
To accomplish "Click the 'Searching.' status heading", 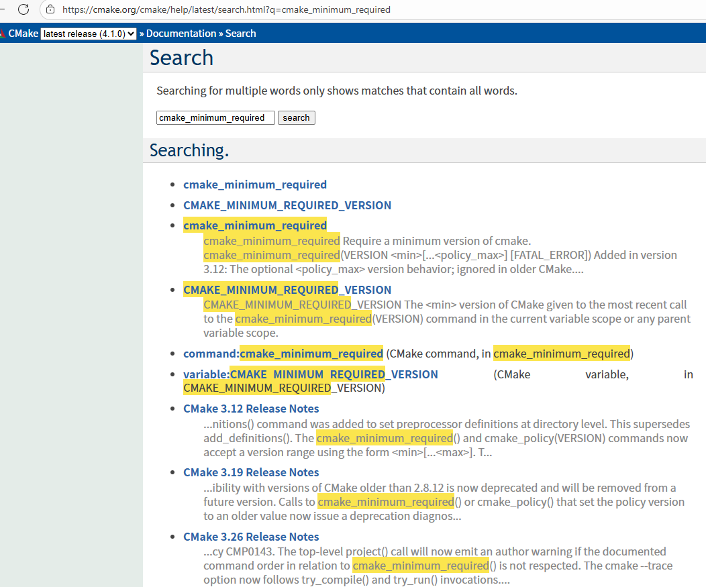I will (x=189, y=150).
